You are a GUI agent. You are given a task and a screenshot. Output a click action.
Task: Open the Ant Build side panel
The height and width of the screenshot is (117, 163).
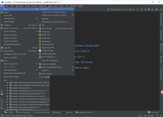coord(161,35)
